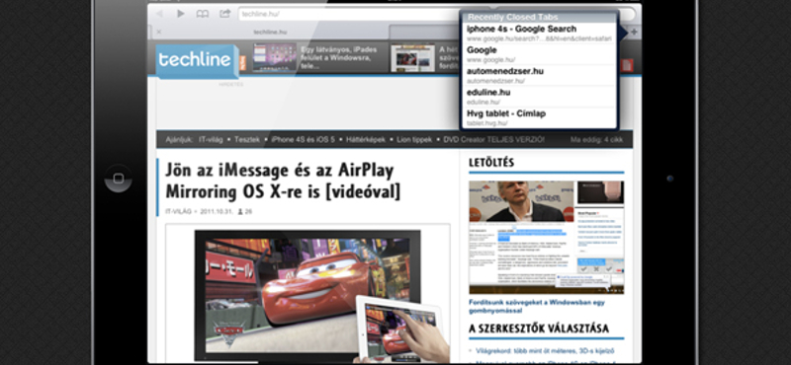Tap the Safari back arrow
Screen dimensions: 791x365
[x=159, y=14]
